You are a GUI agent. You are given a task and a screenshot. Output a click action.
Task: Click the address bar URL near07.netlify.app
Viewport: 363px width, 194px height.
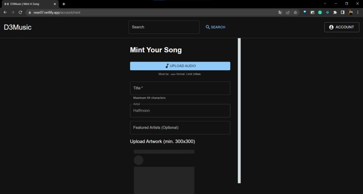57,13
